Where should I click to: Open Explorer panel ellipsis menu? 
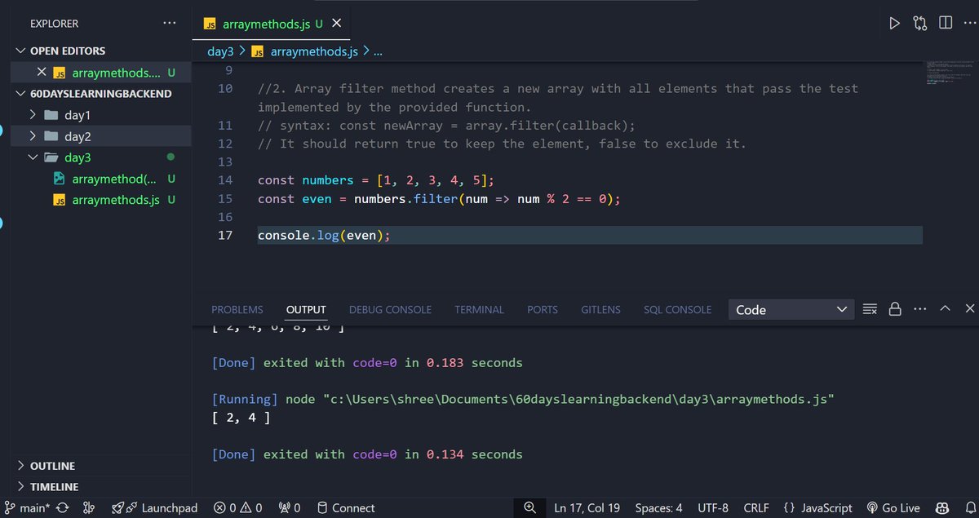[x=169, y=24]
